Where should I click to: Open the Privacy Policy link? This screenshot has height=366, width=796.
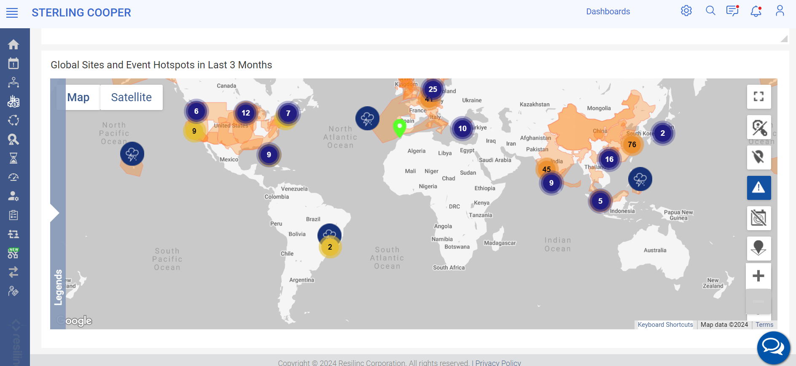[498, 363]
